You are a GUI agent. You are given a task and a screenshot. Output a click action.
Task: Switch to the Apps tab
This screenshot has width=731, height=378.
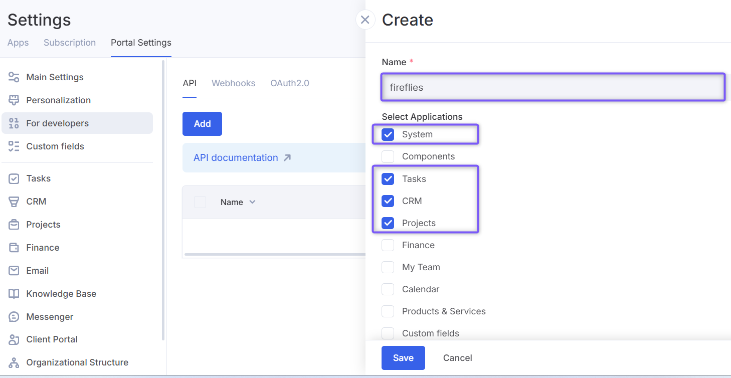(x=18, y=43)
